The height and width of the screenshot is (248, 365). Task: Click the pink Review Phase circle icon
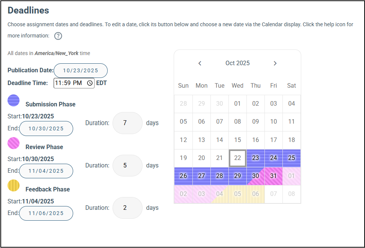(14, 143)
